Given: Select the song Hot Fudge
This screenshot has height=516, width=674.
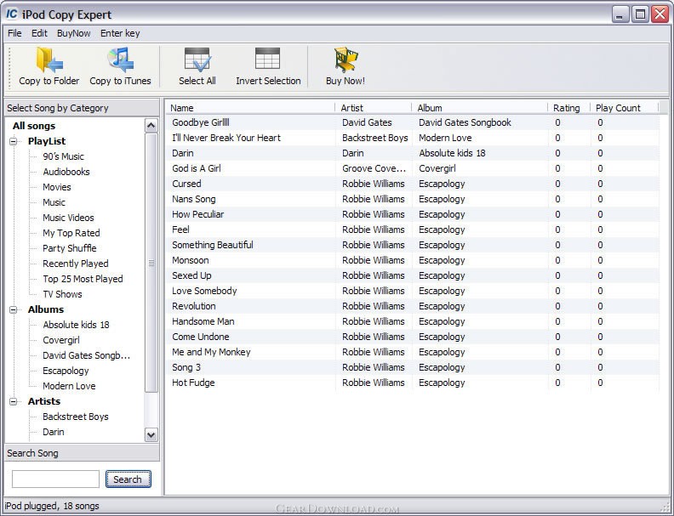Looking at the screenshot, I should click(193, 383).
